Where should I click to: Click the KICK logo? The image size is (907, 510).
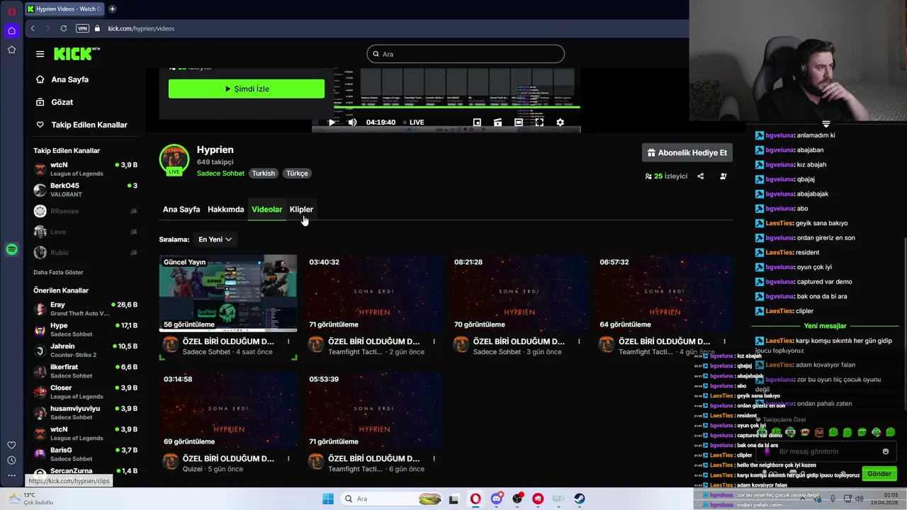(77, 54)
